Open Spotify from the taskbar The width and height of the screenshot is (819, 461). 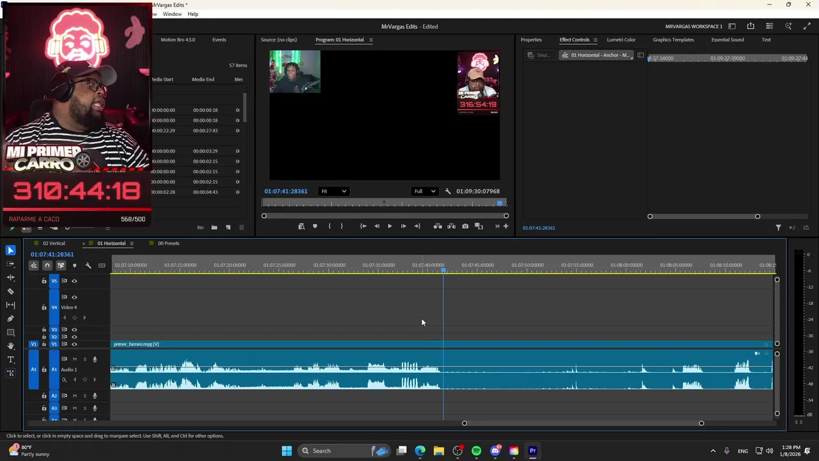pos(476,451)
